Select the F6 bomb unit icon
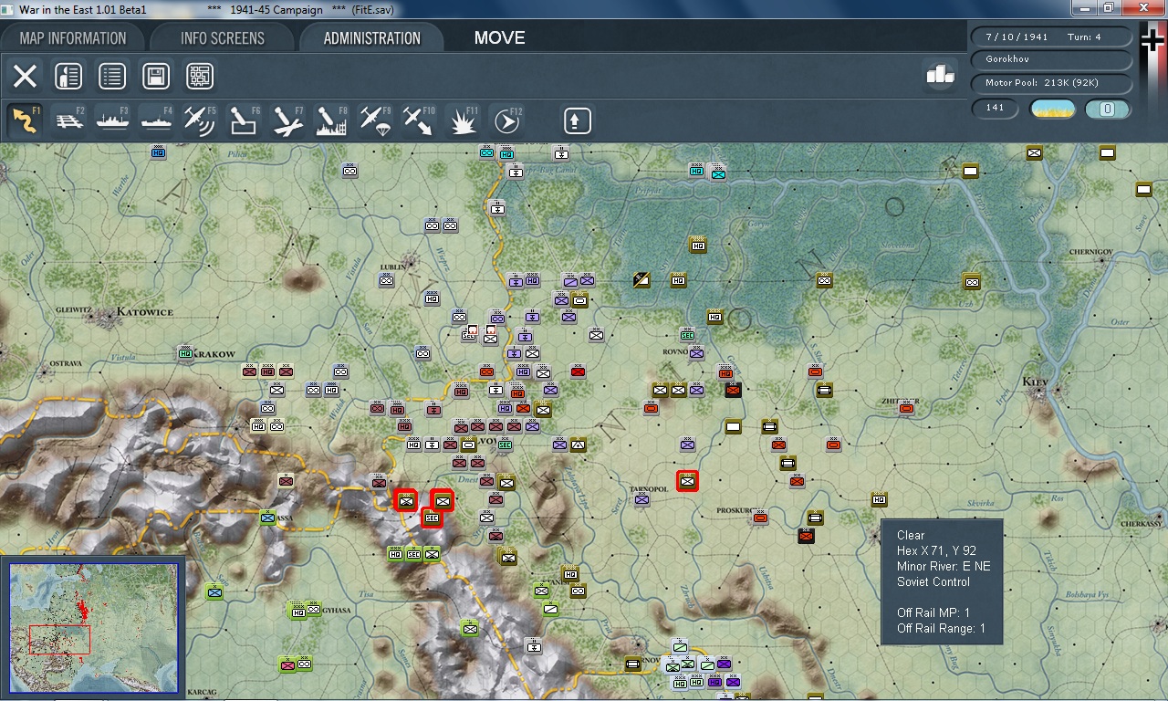Image resolution: width=1168 pixels, height=701 pixels. coord(244,120)
